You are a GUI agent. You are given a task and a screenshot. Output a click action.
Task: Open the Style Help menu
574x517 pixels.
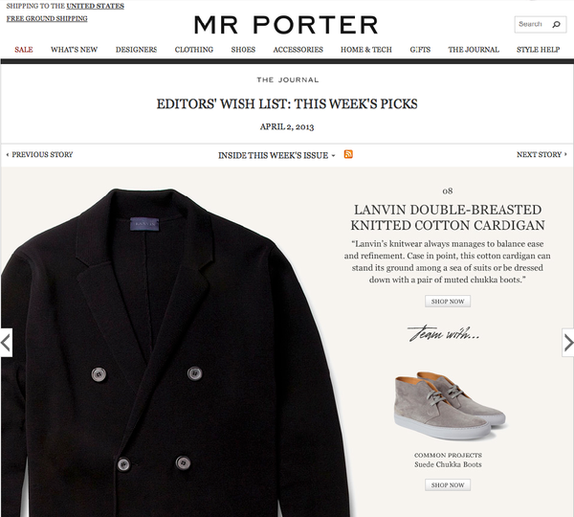(x=538, y=50)
